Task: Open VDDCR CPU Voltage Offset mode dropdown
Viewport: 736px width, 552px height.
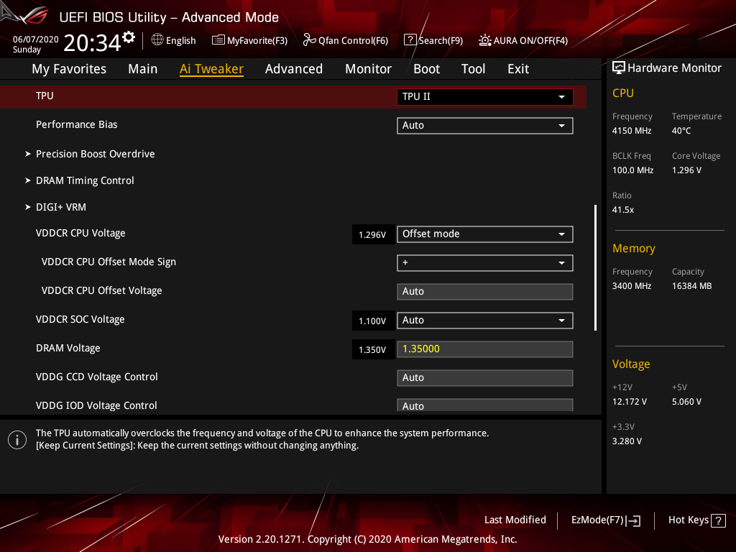Action: coord(485,234)
